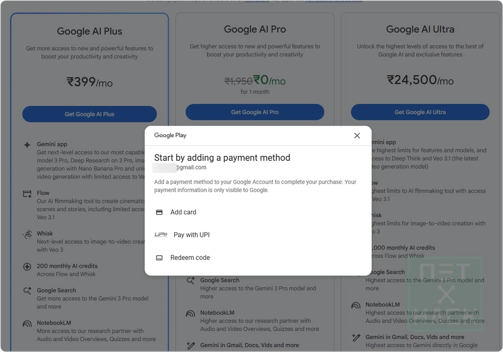Click the NotebookLM icon in AI Ultra
This screenshot has height=352, width=503.
coord(356,305)
